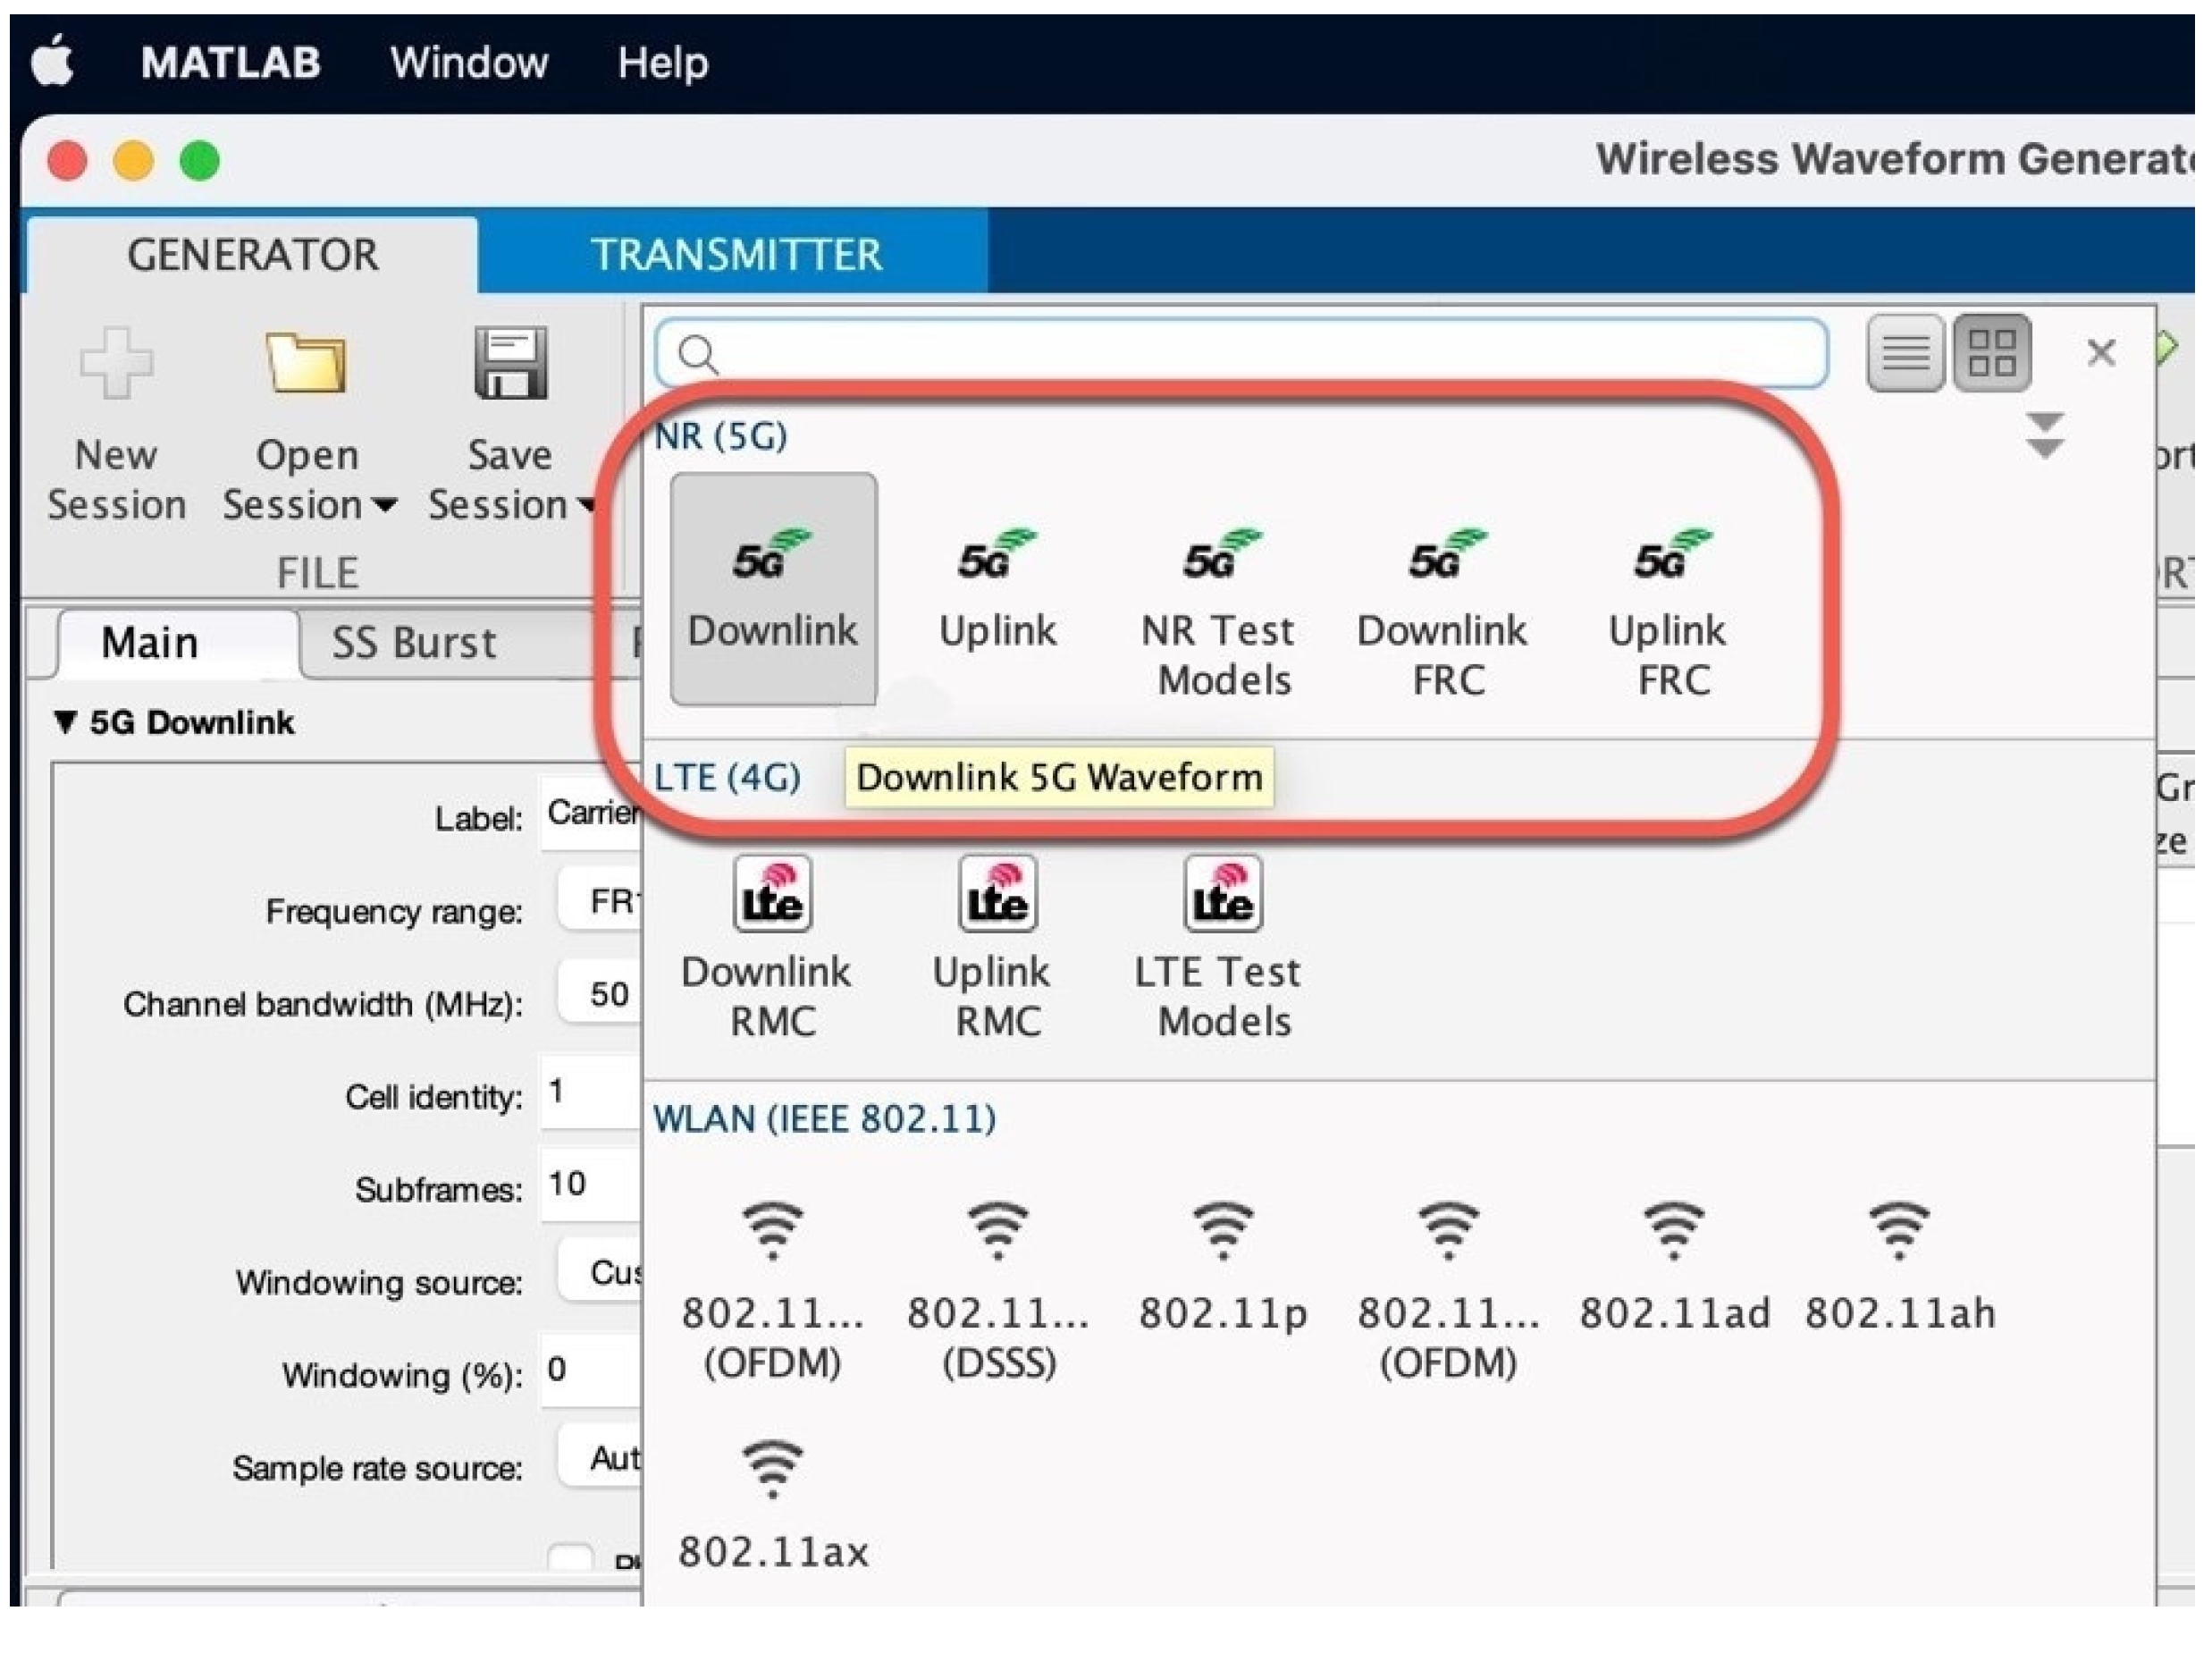Choose LTE Test Models waveform

click(1222, 945)
